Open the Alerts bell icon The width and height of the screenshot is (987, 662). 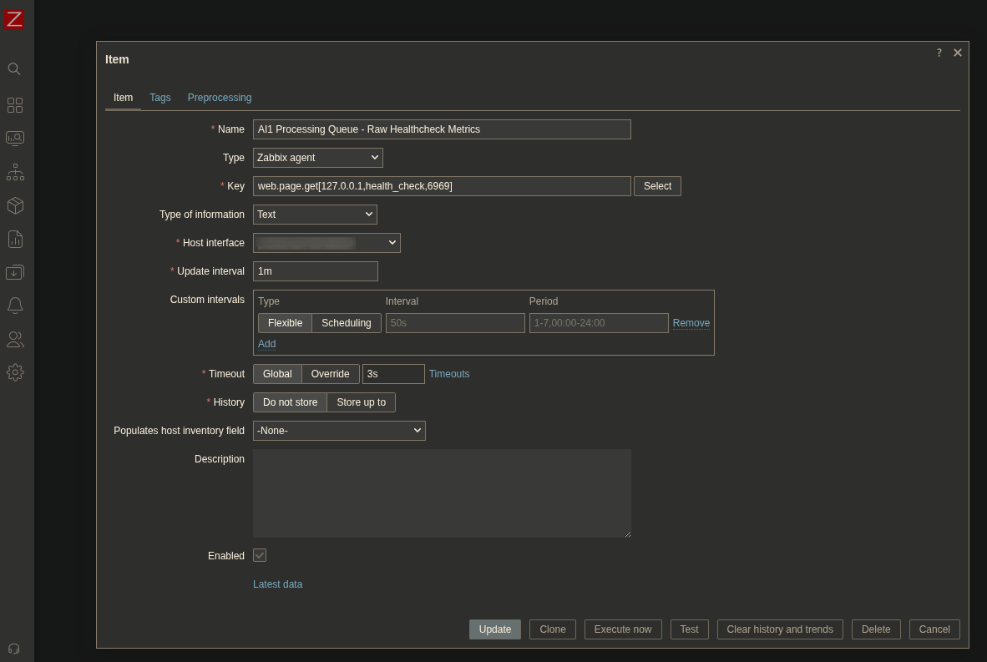coord(15,306)
